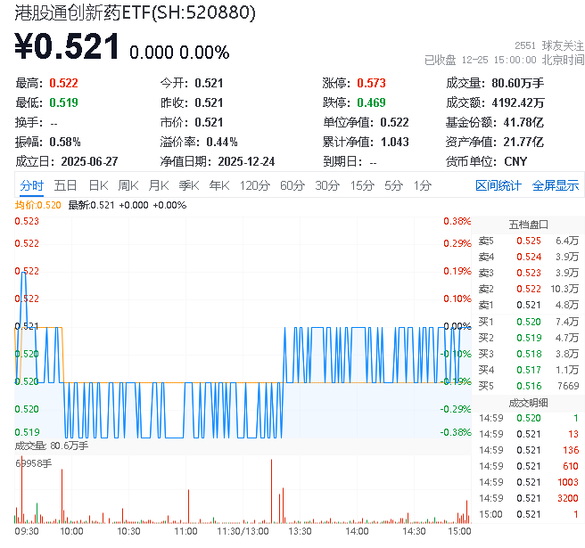Viewport: 585px width, 548px height.
Task: Click the 3200 volume trade entry
Action: click(529, 498)
